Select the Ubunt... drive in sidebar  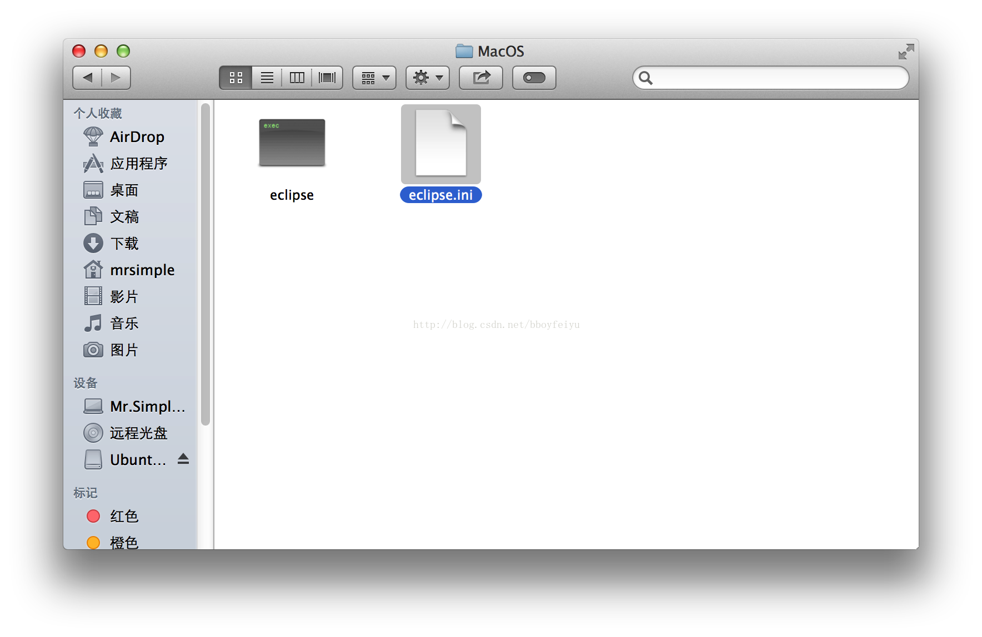click(124, 459)
